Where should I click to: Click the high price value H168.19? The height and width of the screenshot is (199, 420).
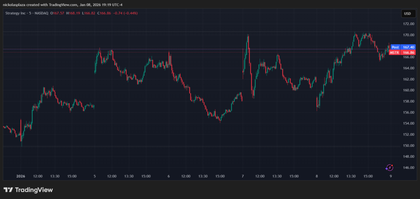pos(75,13)
